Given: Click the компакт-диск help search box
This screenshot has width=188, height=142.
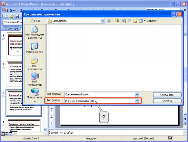Looking at the screenshot, I should click(x=163, y=10).
